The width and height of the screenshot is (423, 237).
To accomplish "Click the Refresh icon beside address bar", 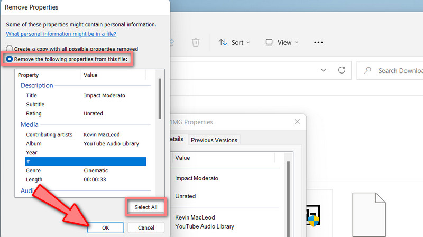I will pos(342,70).
